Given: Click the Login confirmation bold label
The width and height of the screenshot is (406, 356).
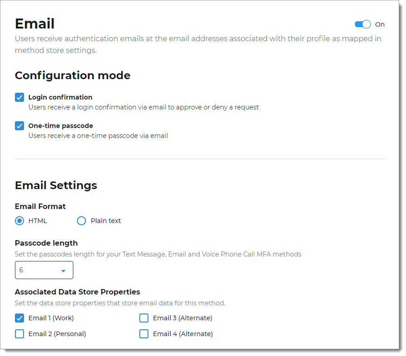Looking at the screenshot, I should click(x=60, y=97).
